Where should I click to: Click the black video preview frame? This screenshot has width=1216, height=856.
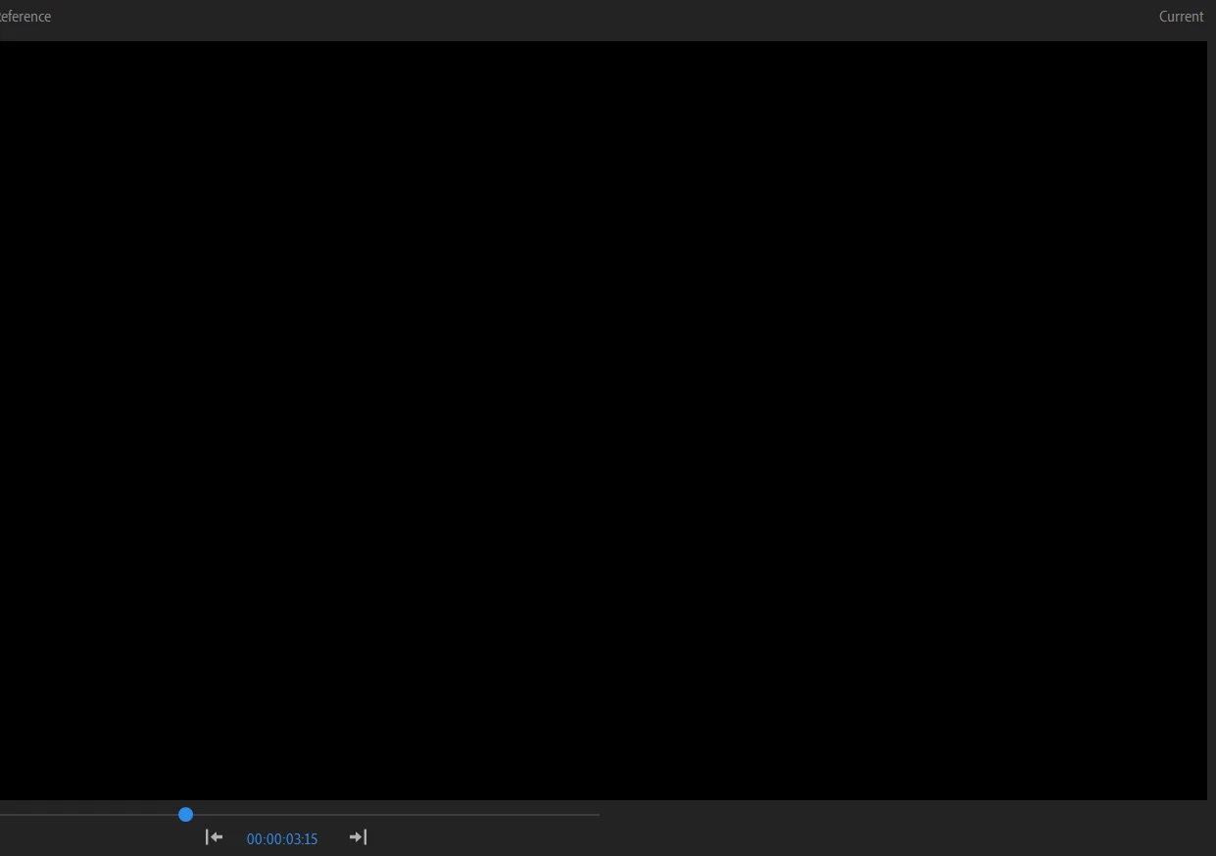tap(604, 420)
